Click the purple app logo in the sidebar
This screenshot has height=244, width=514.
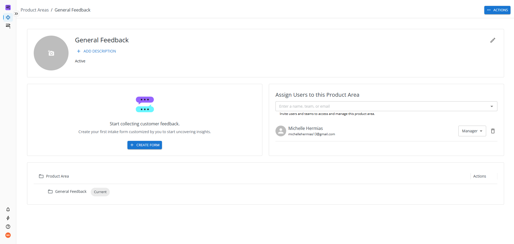pos(8,7)
